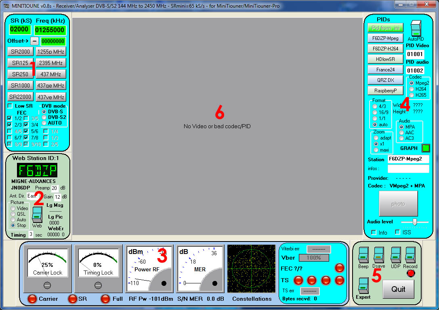Turn on the UDP switch
Image resolution: width=439 pixels, height=310 pixels.
point(395,256)
